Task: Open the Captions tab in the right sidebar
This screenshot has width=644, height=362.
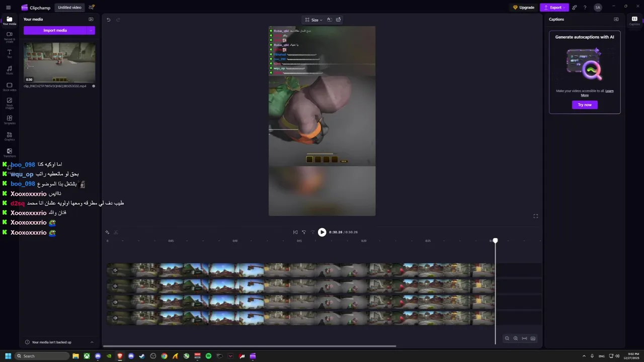Action: point(634,20)
